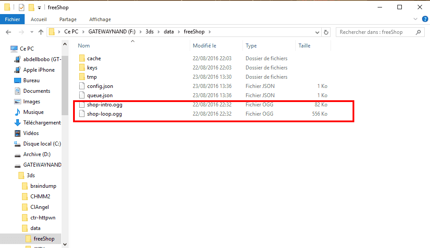Select the shop-loop.ogg file icon
This screenshot has width=430, height=248.
(82, 114)
